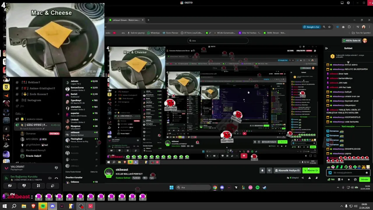Click the Kick Ara search field
The width and height of the screenshot is (373, 210).
218,41
